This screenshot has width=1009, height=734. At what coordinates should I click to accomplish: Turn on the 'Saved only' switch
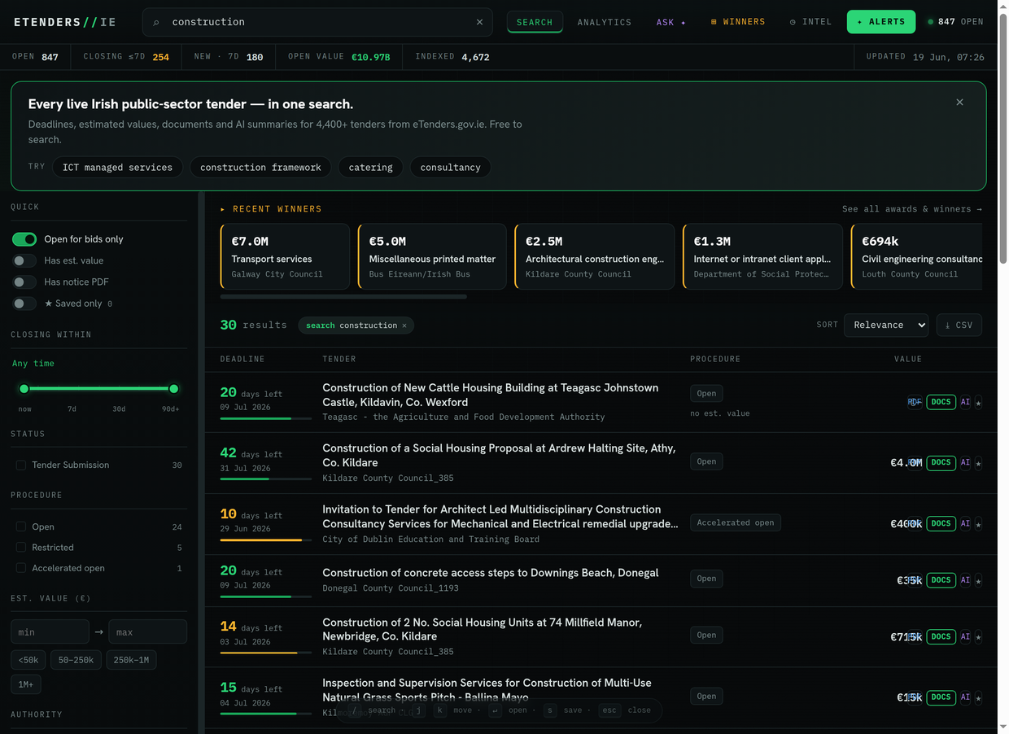pyautogui.click(x=24, y=304)
